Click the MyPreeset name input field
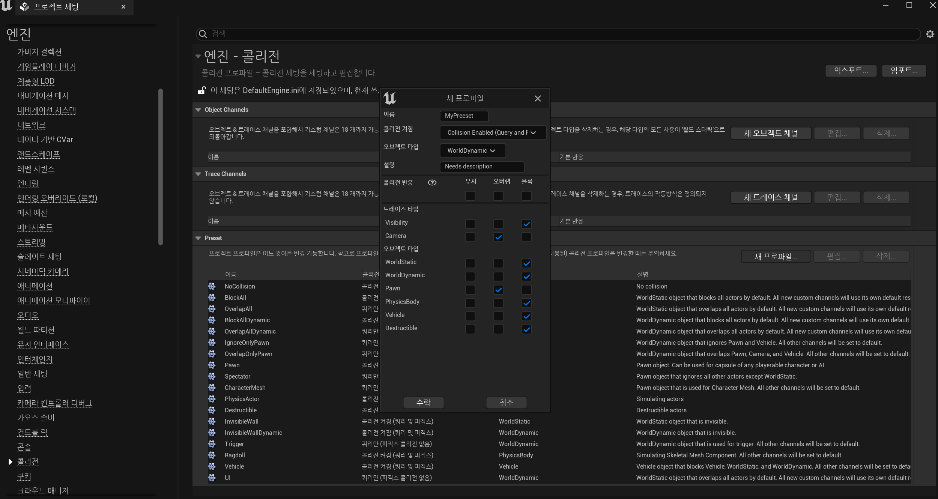Screen dimensions: 938x499 (x=464, y=116)
